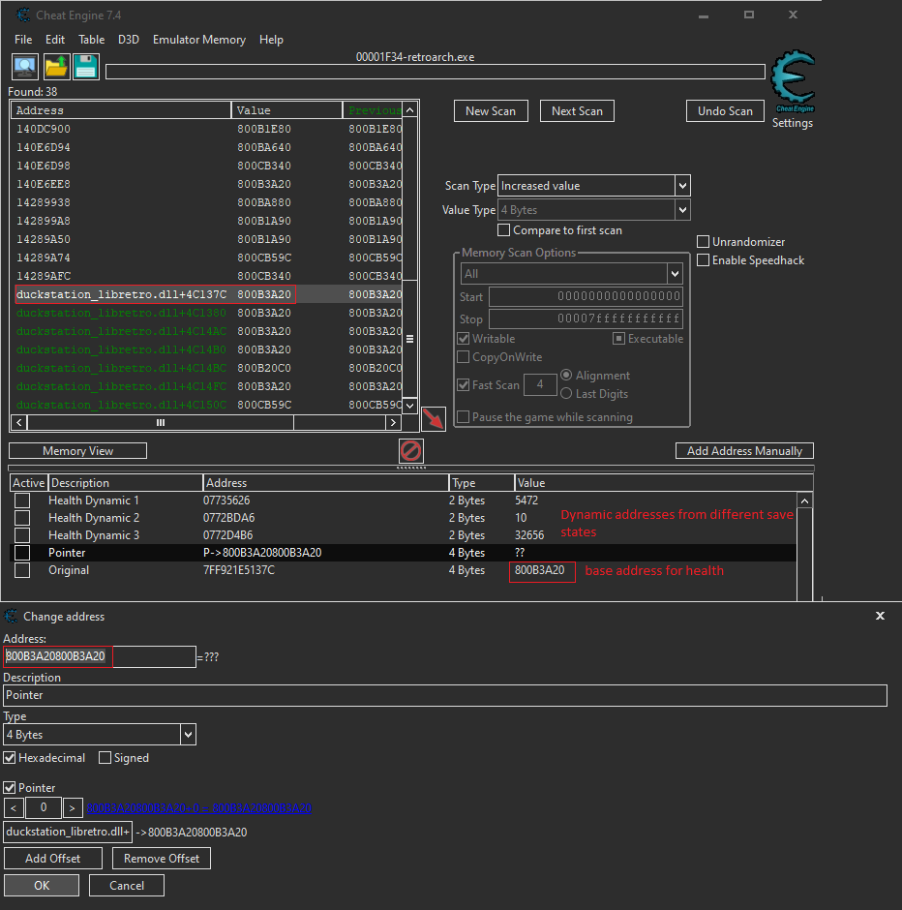
Task: Toggle Compare to first scan
Action: pos(504,230)
